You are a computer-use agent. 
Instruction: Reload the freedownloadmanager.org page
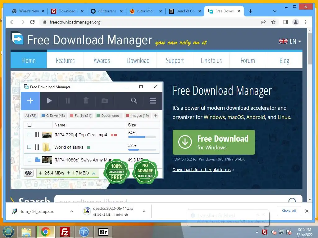point(32,22)
